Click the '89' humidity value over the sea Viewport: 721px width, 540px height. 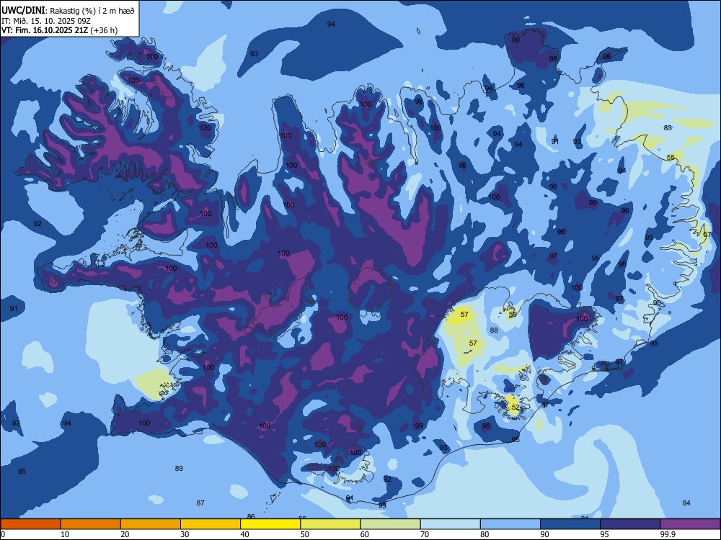[179, 469]
